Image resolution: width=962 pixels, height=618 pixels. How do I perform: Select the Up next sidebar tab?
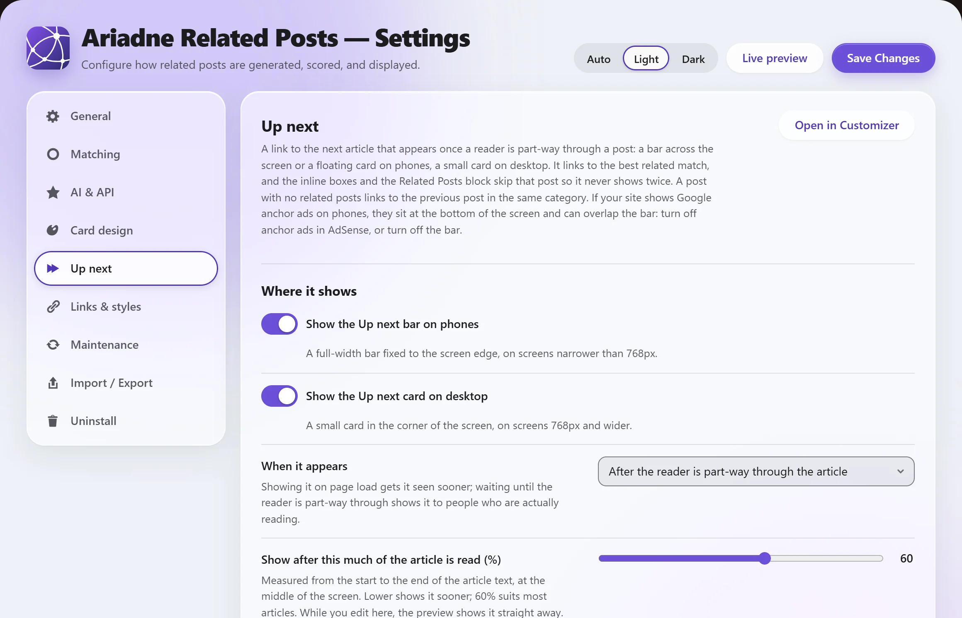pos(126,268)
